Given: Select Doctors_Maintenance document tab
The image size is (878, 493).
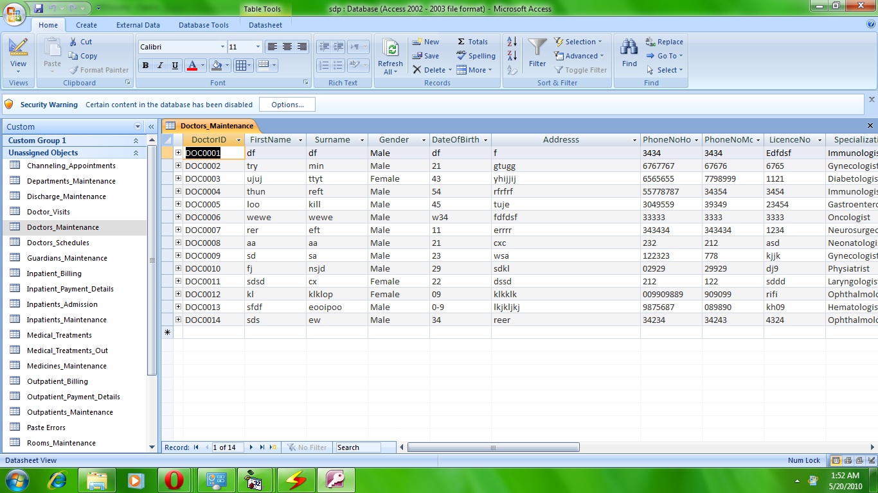Looking at the screenshot, I should coord(210,126).
